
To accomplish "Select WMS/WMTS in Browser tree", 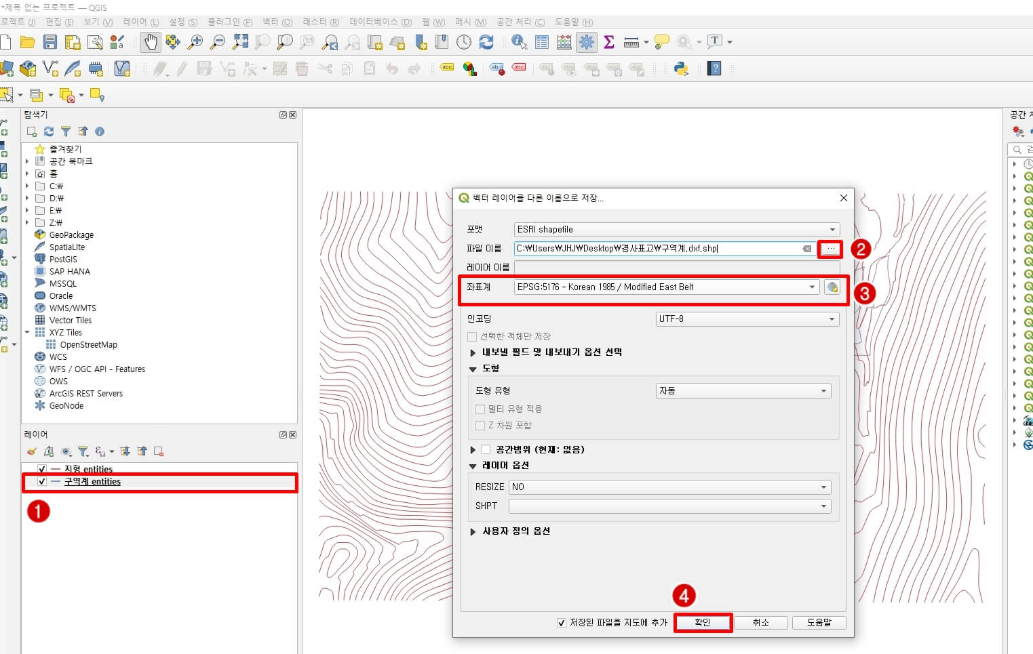I will coord(73,308).
